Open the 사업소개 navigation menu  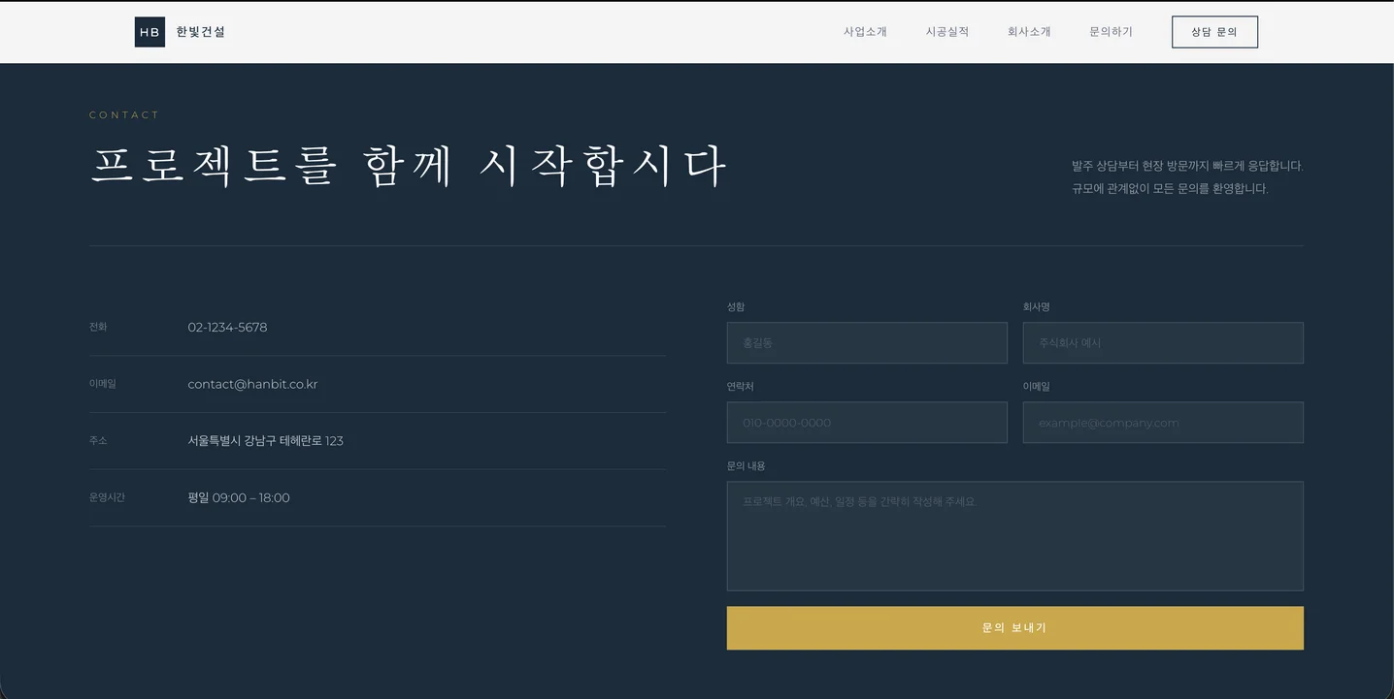pyautogui.click(x=865, y=30)
